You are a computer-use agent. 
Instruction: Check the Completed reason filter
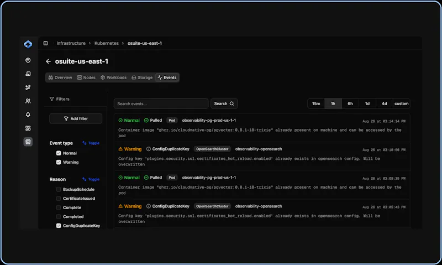[59, 217]
